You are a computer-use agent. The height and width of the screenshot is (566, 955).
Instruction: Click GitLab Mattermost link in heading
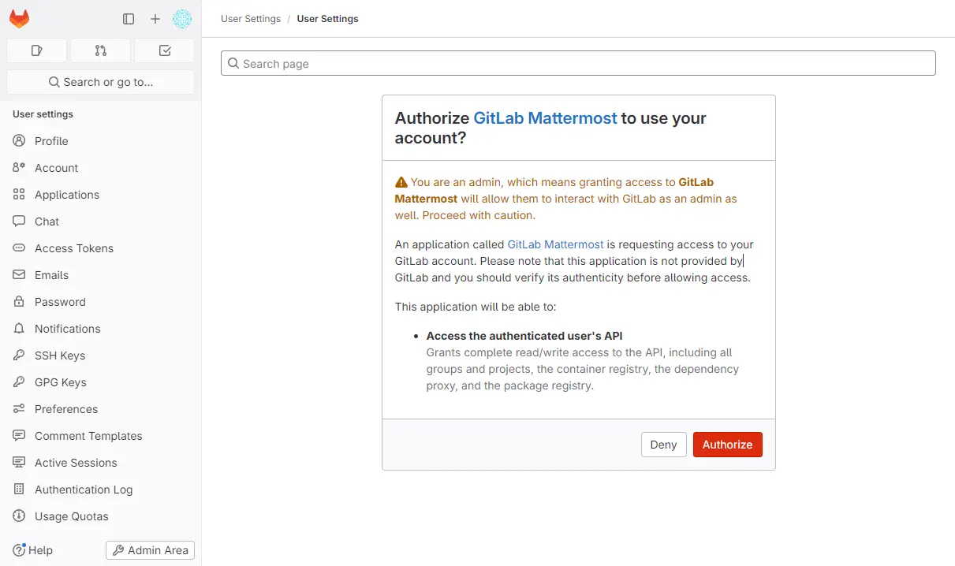(x=545, y=118)
